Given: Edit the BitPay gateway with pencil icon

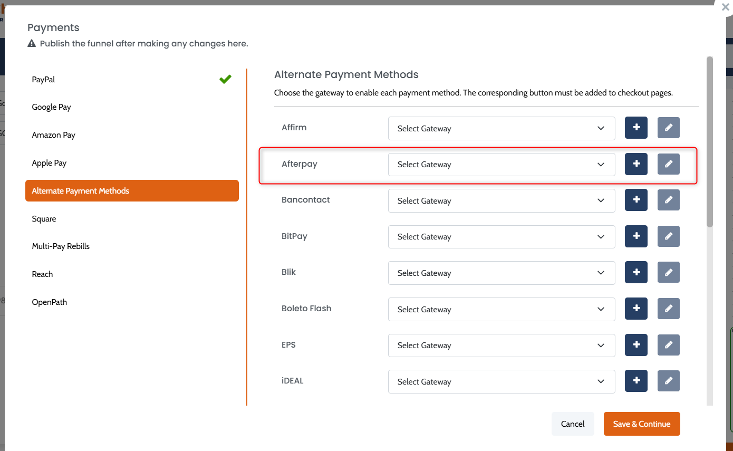Looking at the screenshot, I should click(x=668, y=236).
